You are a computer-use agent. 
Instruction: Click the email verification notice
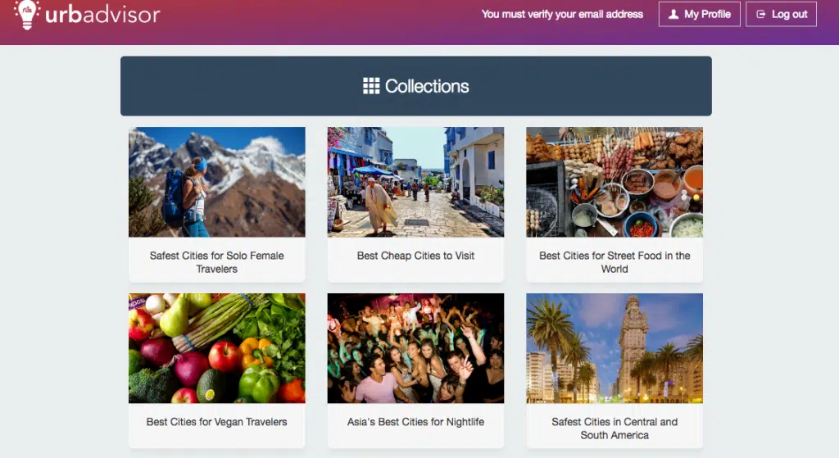[562, 14]
